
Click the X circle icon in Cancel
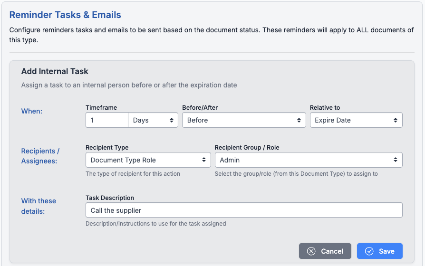pyautogui.click(x=311, y=251)
